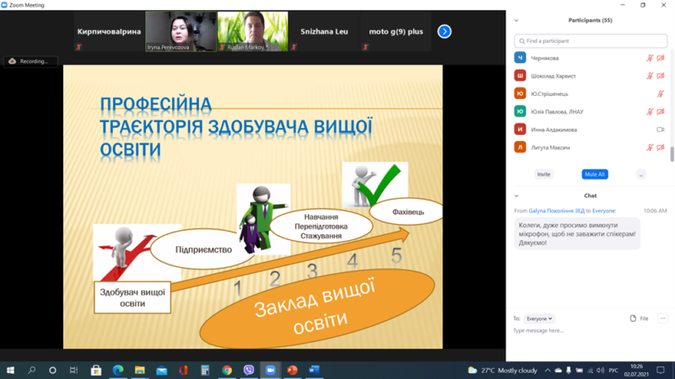The width and height of the screenshot is (675, 379).
Task: Click the avatar of Лигута Максим
Action: [x=520, y=147]
